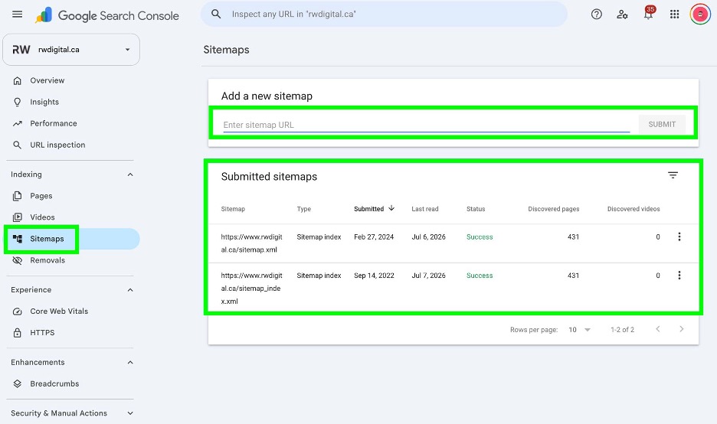Click the SUBMIT sitemap button

click(x=662, y=124)
